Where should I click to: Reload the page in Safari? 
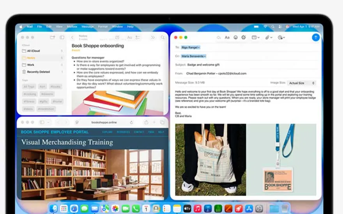coord(131,123)
